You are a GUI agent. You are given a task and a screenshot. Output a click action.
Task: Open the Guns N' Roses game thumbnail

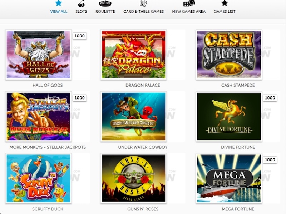point(133,178)
